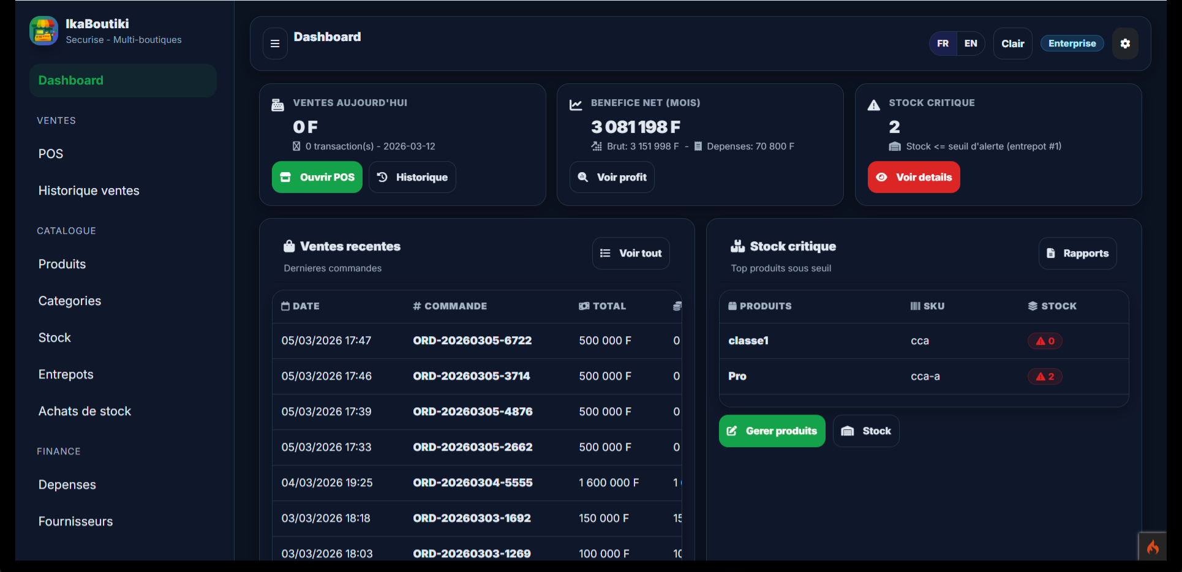Click the IkaBoutiki shop logo
The image size is (1182, 572).
(43, 31)
